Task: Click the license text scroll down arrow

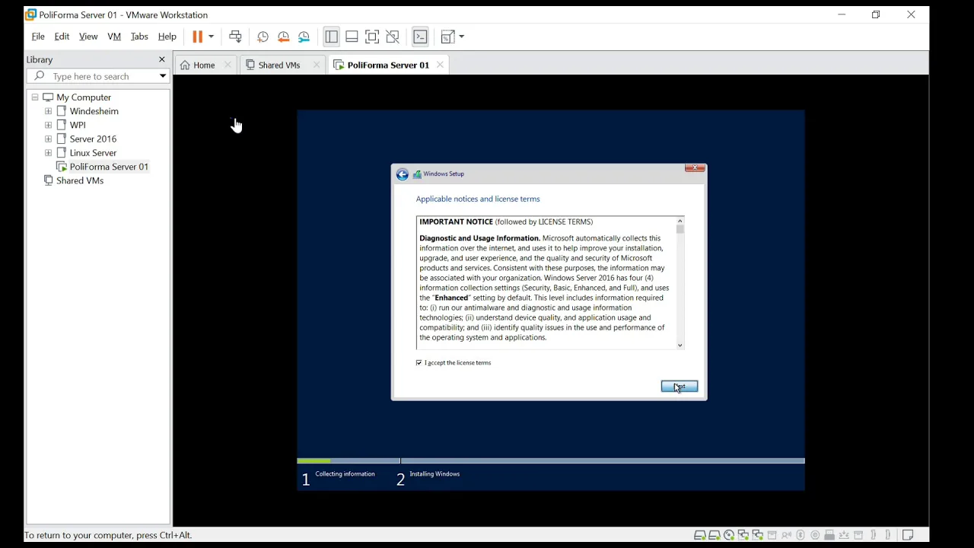Action: [x=680, y=346]
